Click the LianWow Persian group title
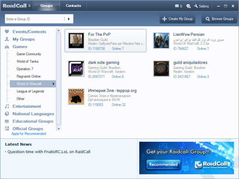Viewport: 239px width, 179px height. tap(189, 34)
